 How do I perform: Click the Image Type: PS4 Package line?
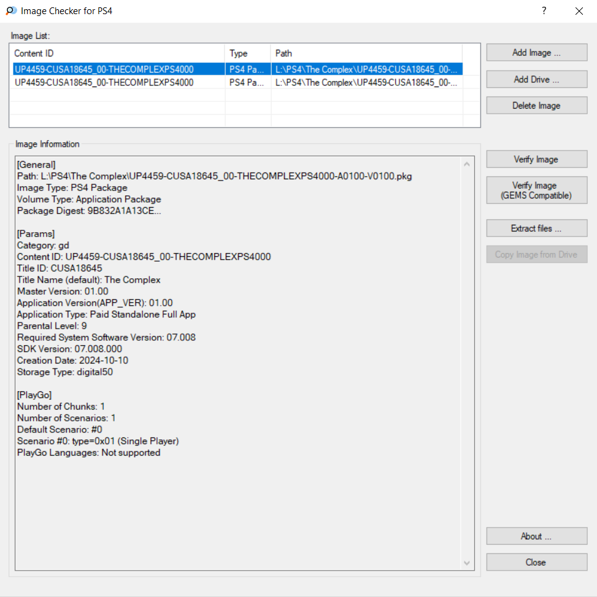[72, 187]
